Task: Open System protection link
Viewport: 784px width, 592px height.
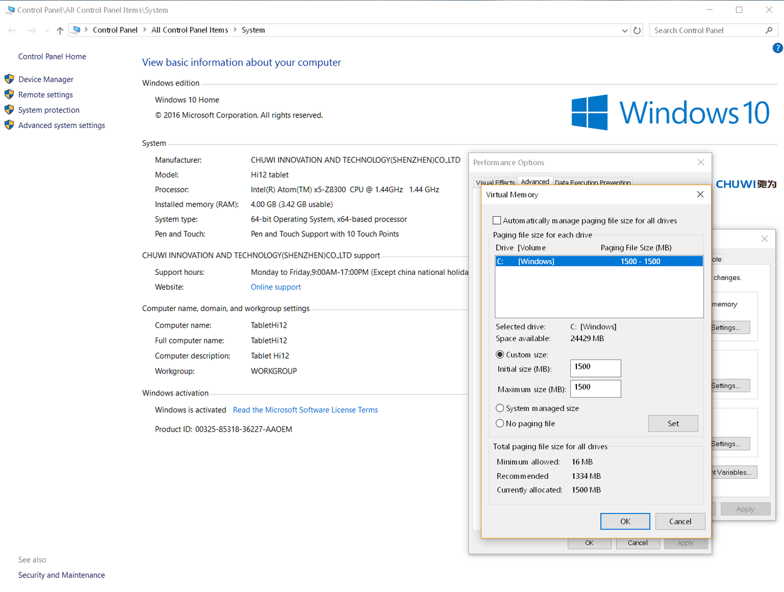Action: click(49, 110)
